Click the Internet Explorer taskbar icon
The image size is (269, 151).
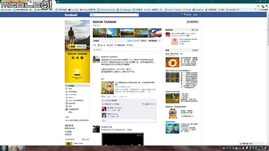(21, 148)
